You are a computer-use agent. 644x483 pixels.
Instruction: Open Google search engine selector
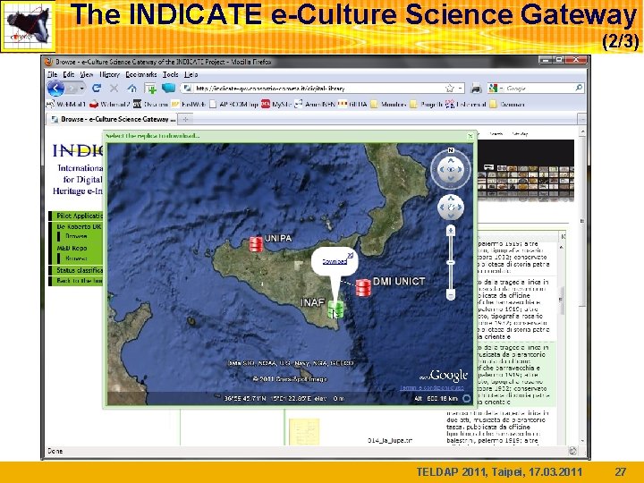495,88
